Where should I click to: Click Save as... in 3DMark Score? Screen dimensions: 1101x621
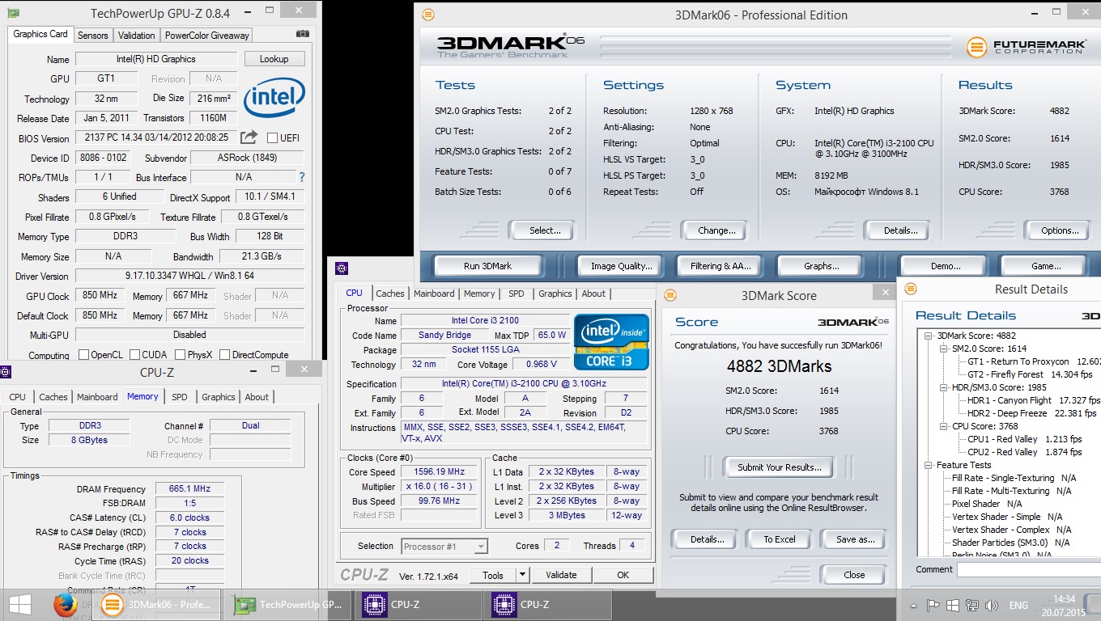click(x=856, y=539)
